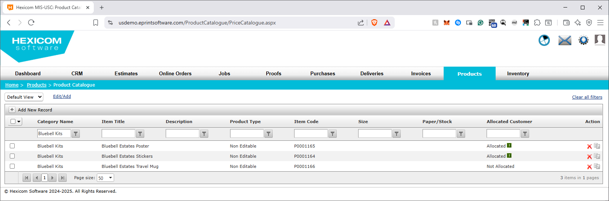Screen dimensions: 609x201
Task: Open the Dashboard menu
Action: click(x=28, y=74)
